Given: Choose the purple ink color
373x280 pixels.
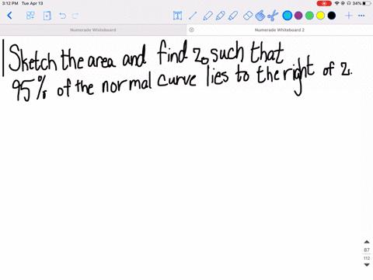Looking at the screenshot, I should (x=298, y=16).
